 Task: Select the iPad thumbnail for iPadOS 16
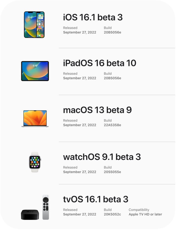(x=35, y=70)
